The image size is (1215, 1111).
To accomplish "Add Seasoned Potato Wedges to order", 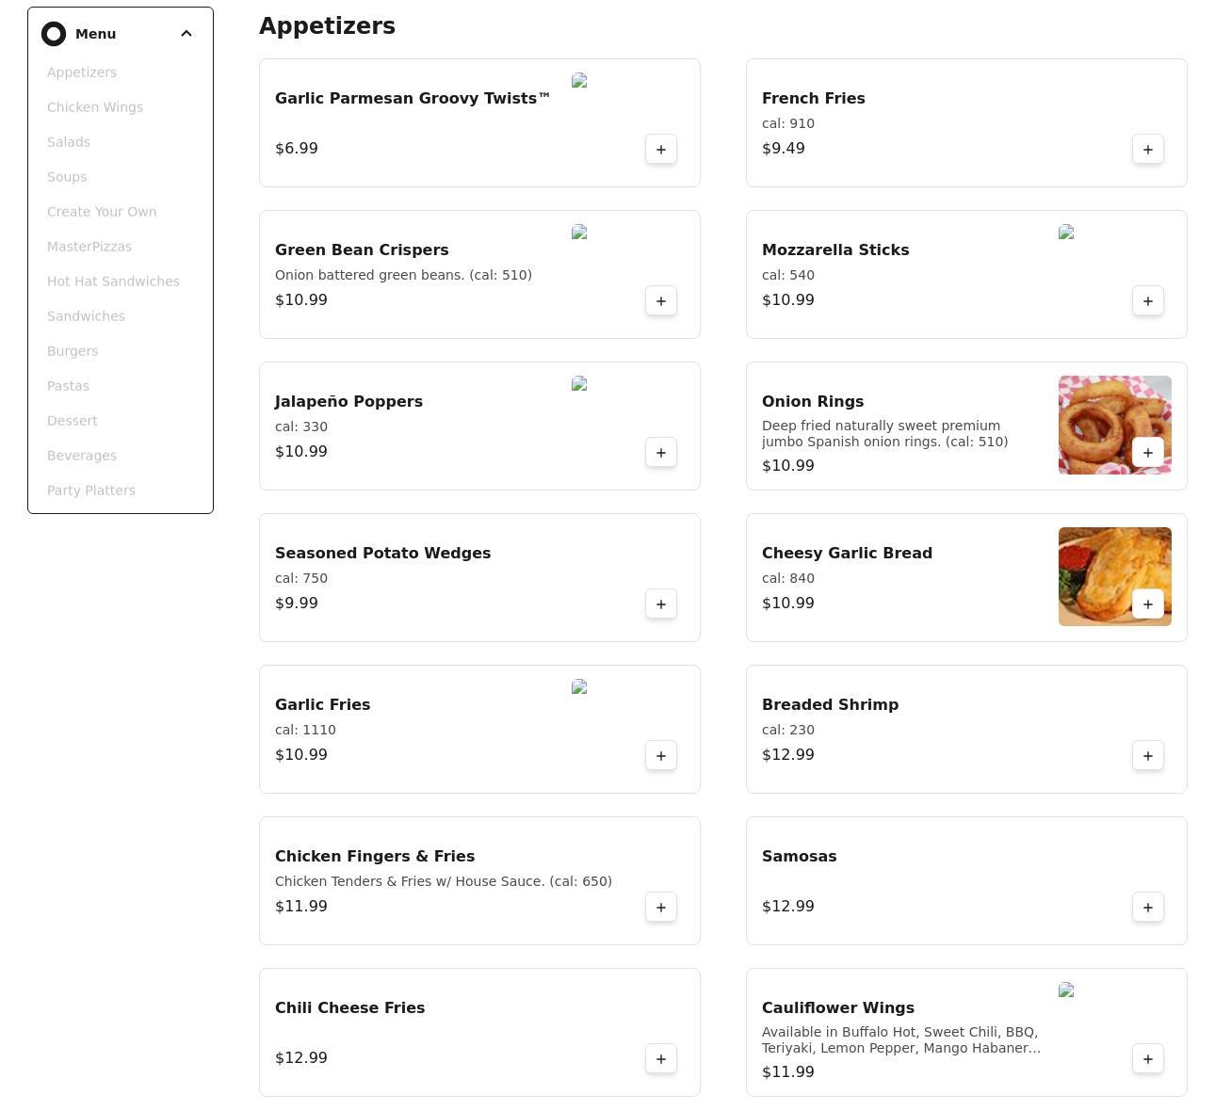I will (661, 604).
